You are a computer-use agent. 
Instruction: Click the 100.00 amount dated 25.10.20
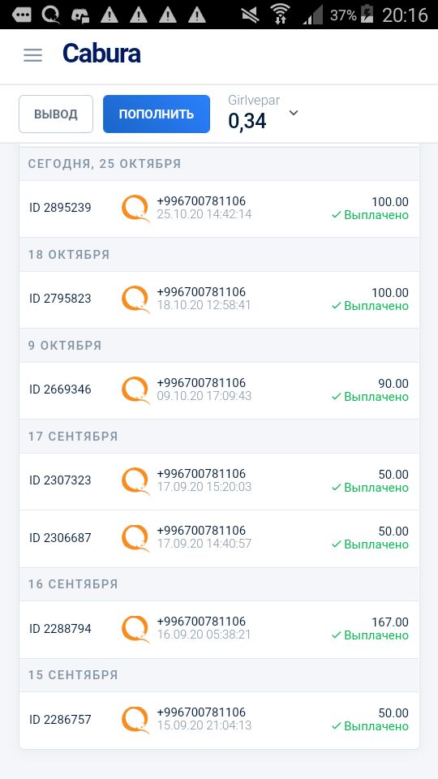coord(390,202)
